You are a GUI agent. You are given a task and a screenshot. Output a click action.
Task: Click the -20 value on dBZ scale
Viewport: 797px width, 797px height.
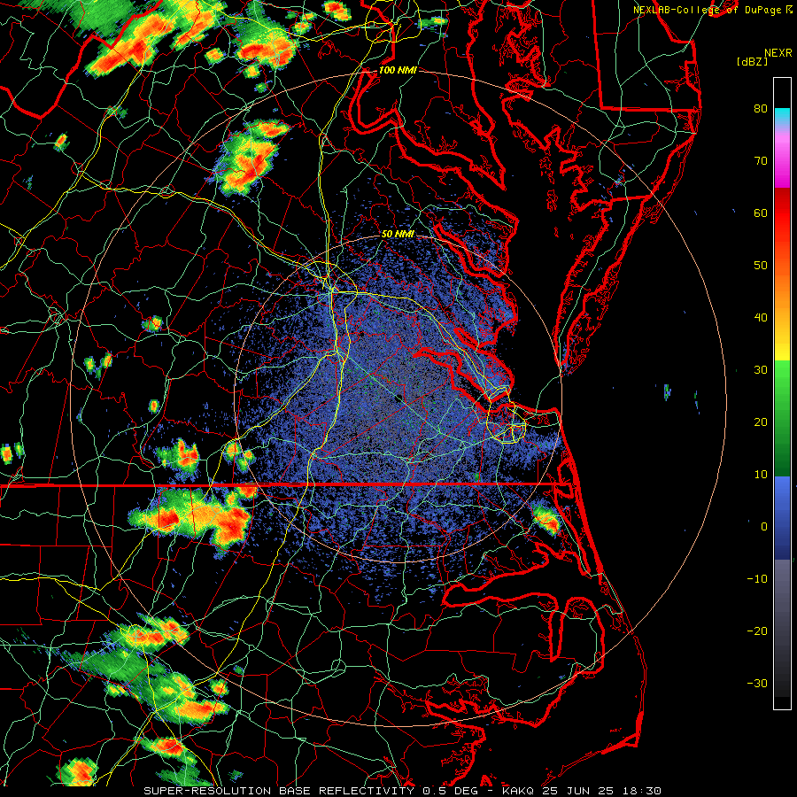click(757, 631)
